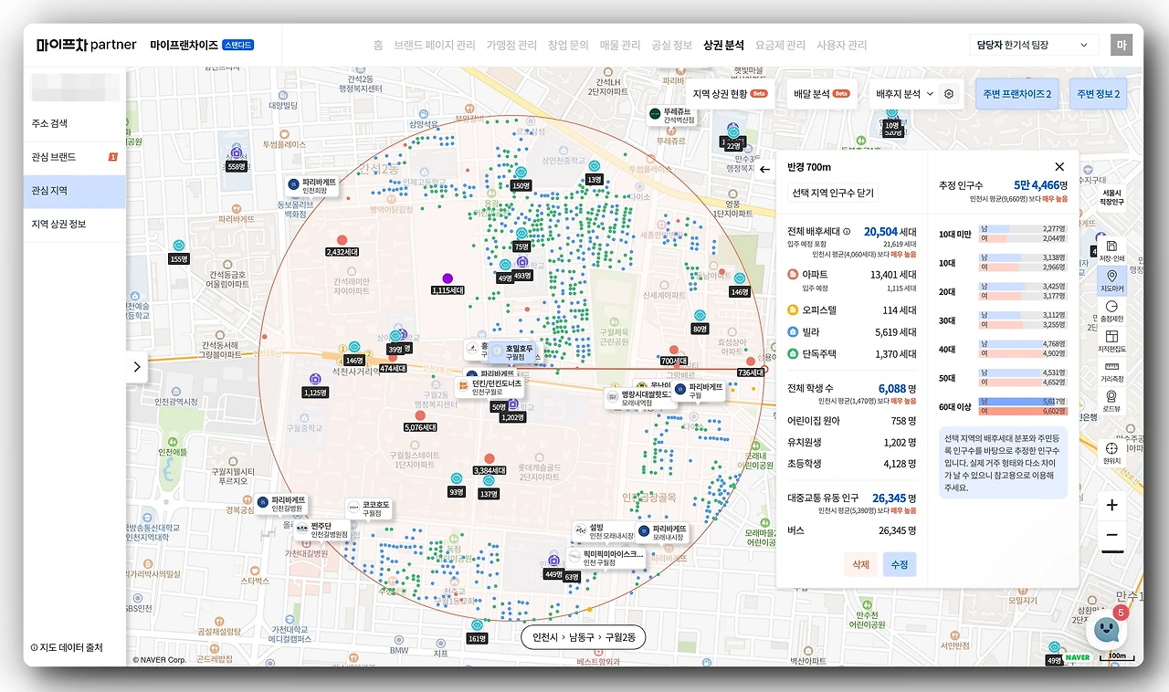Select the 상권 분석 tab
The image size is (1169, 692).
tap(724, 45)
